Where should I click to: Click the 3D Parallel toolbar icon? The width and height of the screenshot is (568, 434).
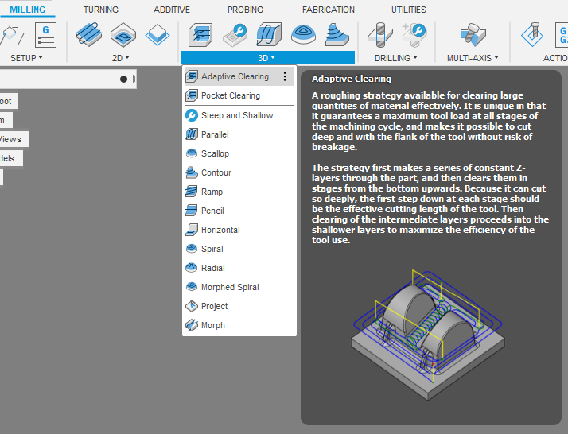269,35
